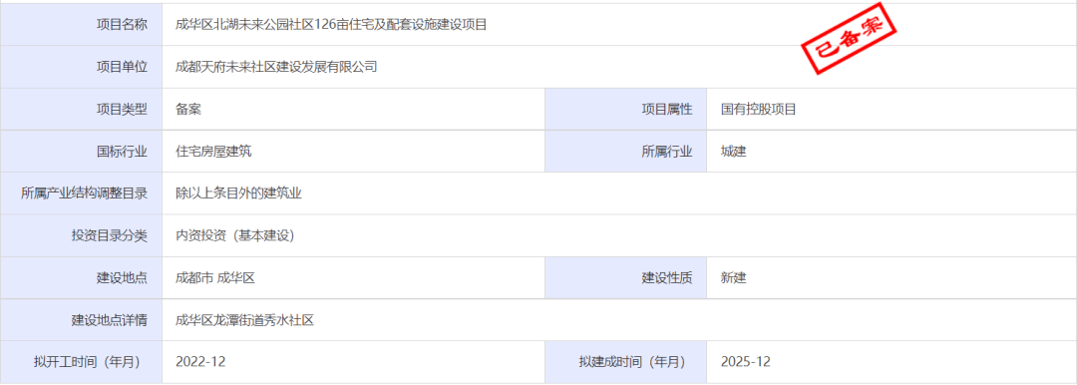Select the project name text 成华区北湖未来公园社区126亩住宅

click(275, 25)
